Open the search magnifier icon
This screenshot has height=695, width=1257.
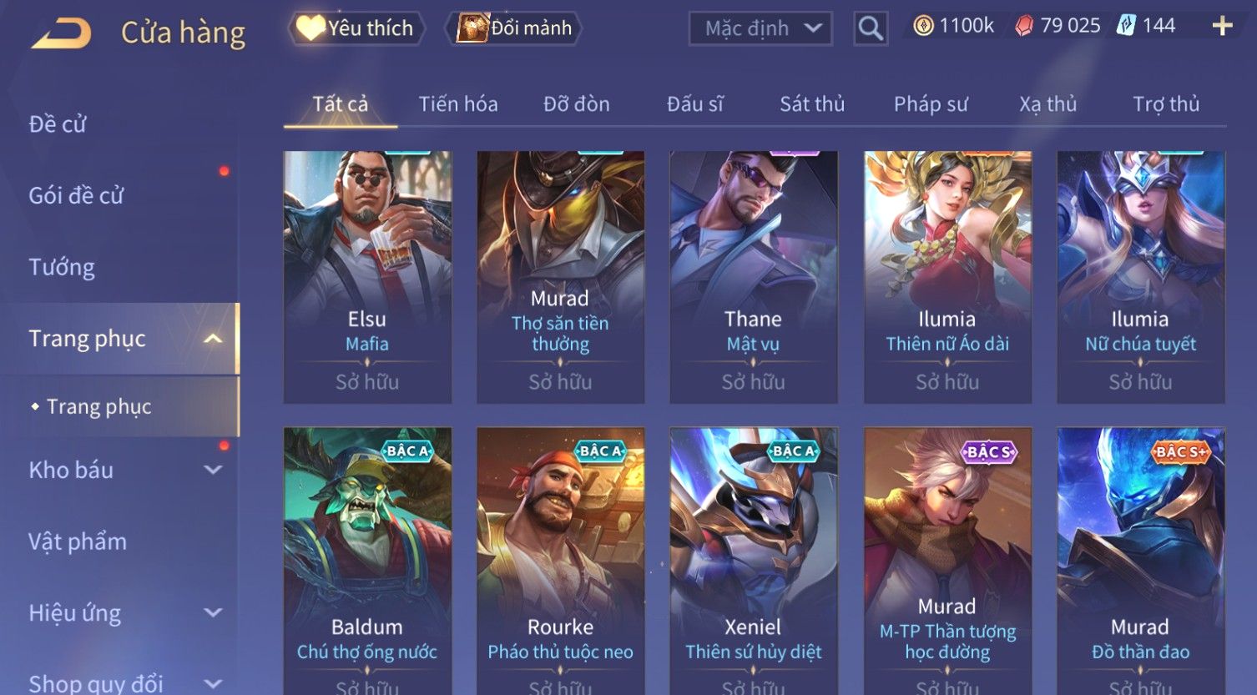tap(871, 29)
